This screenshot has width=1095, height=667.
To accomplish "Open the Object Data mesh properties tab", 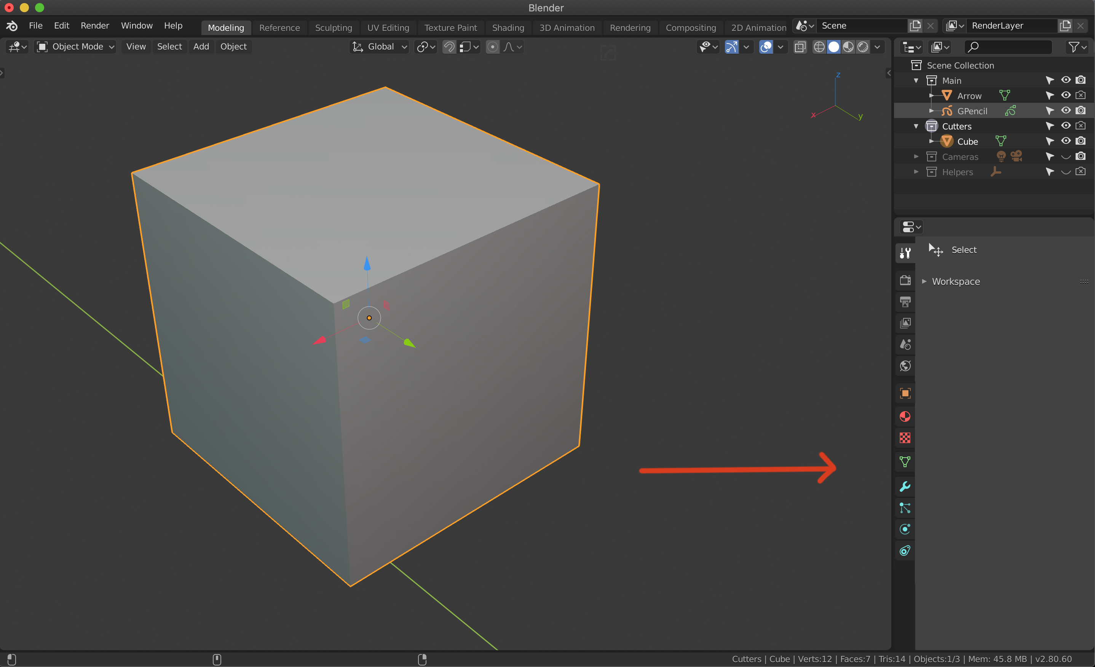I will [x=905, y=462].
